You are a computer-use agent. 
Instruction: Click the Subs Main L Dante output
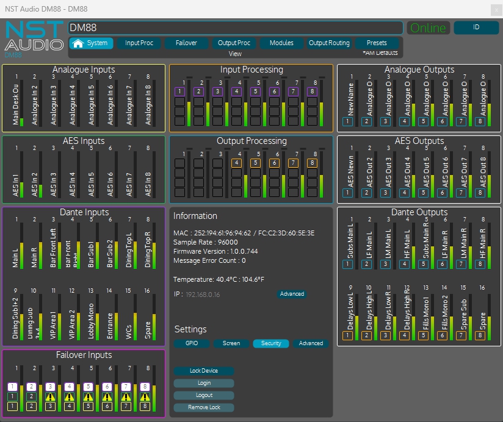[350, 241]
